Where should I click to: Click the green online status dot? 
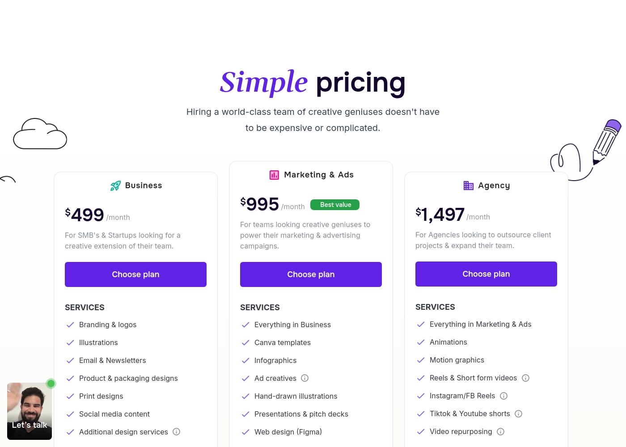(x=51, y=384)
